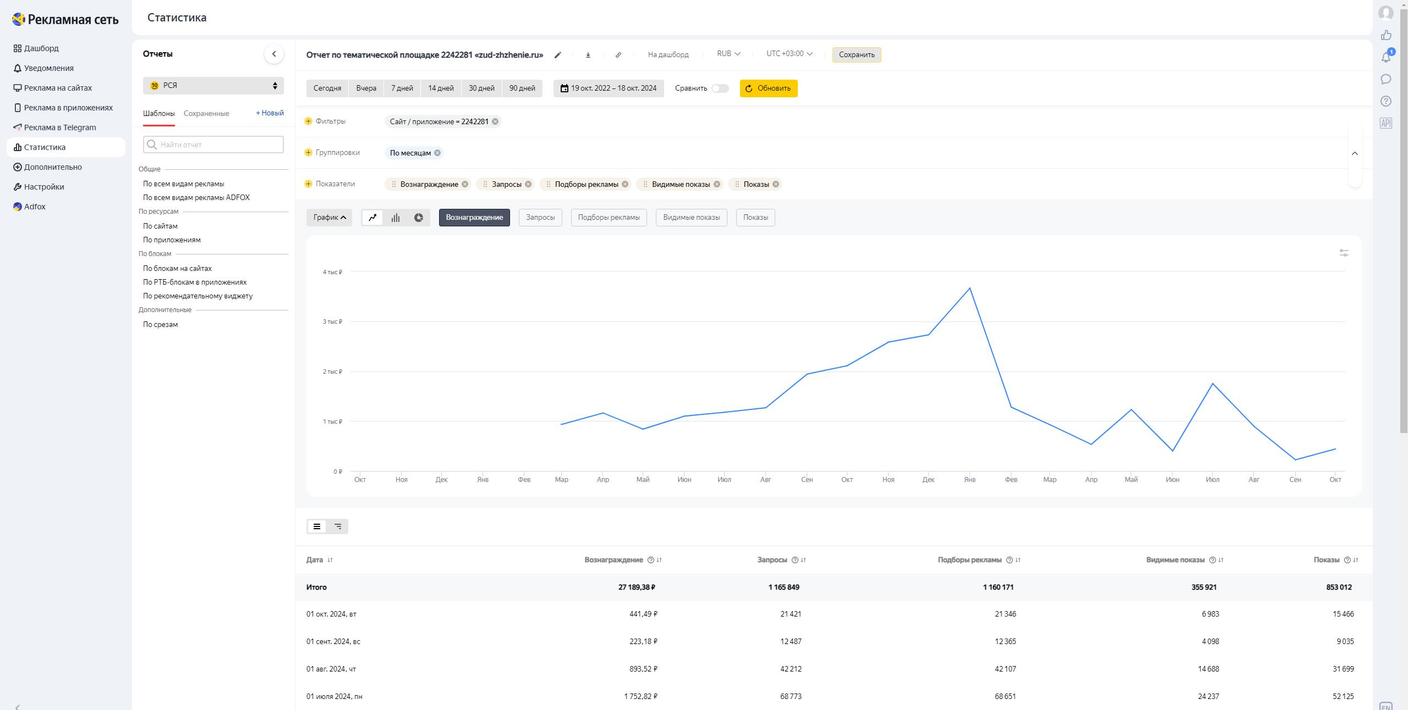Remove the Запросы metric chip
The height and width of the screenshot is (710, 1408).
[x=528, y=184]
